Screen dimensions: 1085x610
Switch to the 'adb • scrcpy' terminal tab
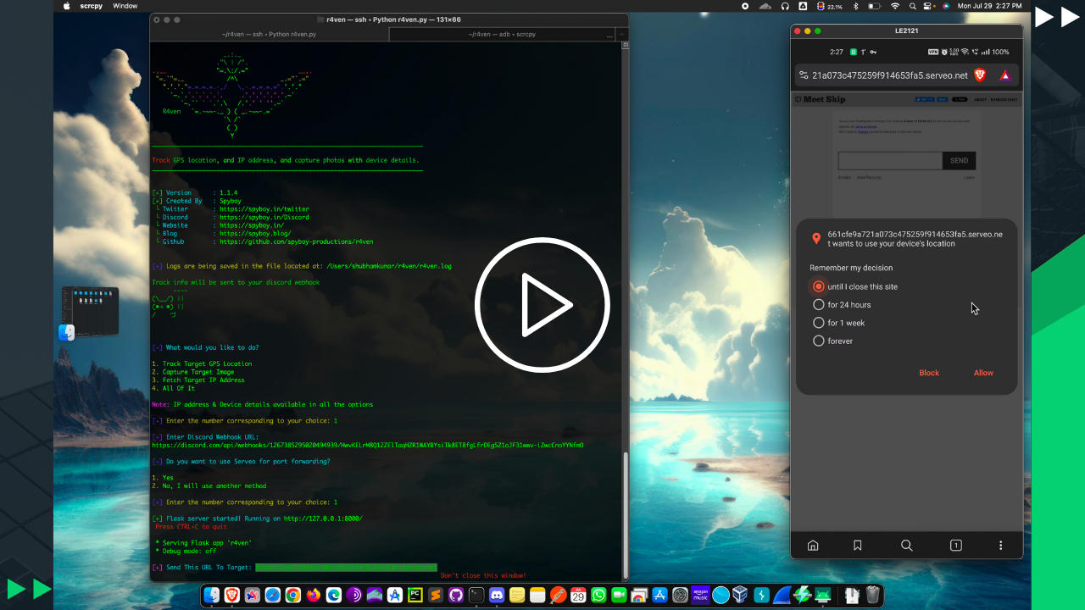[x=502, y=35]
